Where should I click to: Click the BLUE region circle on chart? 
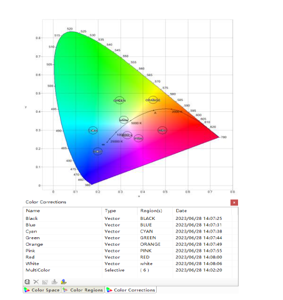coord(98,151)
